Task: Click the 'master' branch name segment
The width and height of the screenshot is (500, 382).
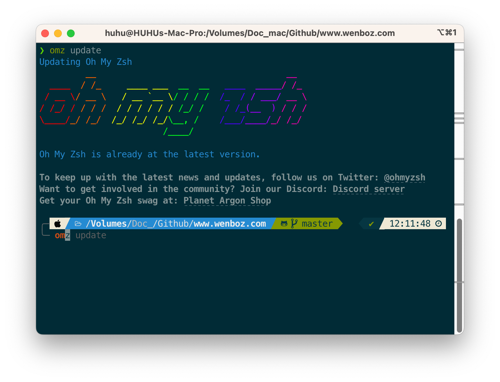Action: tap(317, 223)
